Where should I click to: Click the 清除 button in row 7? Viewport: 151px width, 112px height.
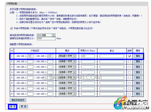click(138, 89)
